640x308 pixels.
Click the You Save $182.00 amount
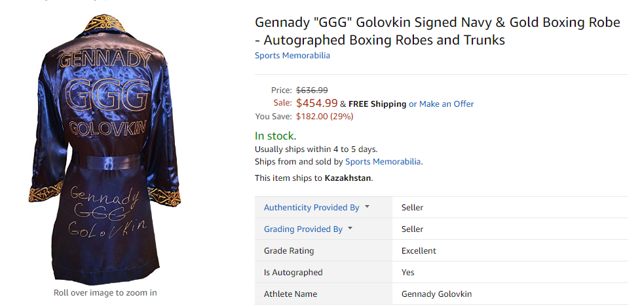324,116
